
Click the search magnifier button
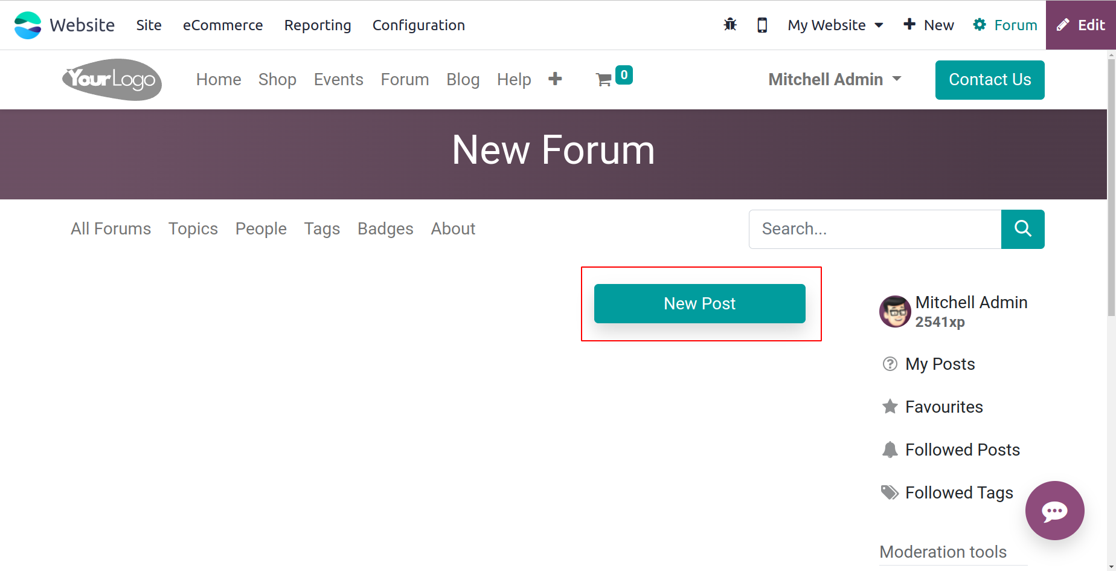[1022, 229]
